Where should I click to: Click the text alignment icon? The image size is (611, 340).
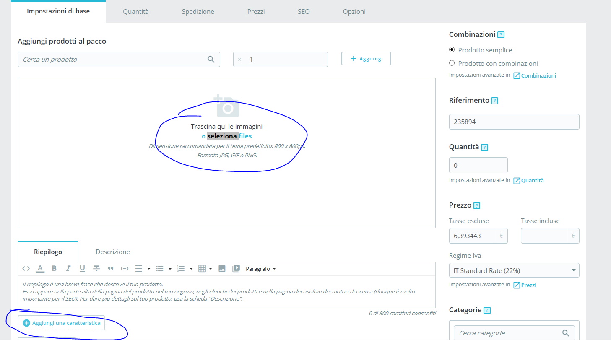(139, 269)
